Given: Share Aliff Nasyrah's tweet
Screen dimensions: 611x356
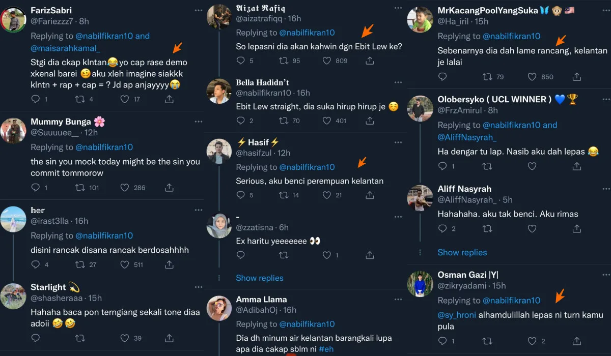Looking at the screenshot, I should (x=577, y=229).
